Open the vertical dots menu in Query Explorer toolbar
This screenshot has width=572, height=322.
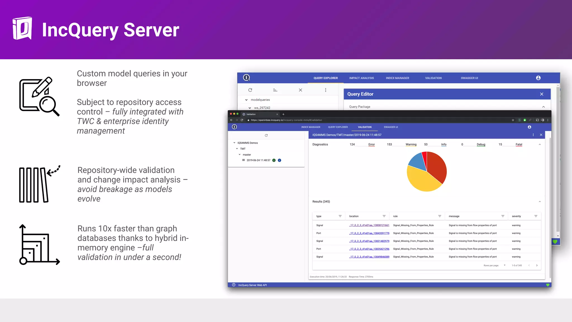[326, 90]
